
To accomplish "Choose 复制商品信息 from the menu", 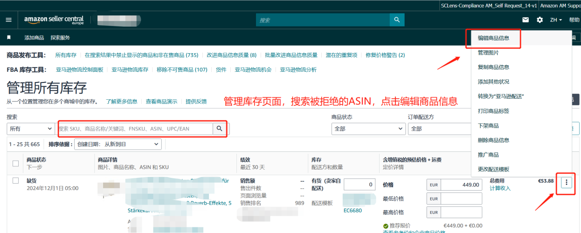I will pyautogui.click(x=493, y=67).
